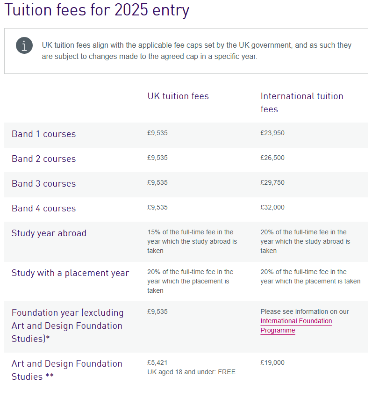Click the £5,421 Art and Design fee

point(157,363)
